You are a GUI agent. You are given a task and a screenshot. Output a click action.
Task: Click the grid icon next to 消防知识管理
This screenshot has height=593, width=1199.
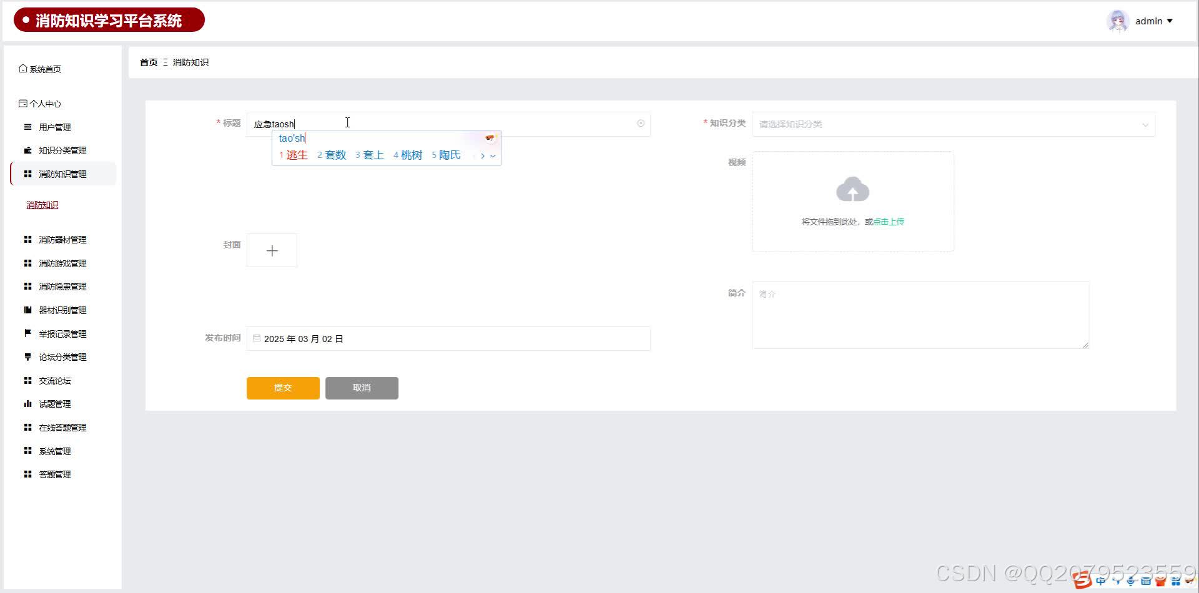27,174
